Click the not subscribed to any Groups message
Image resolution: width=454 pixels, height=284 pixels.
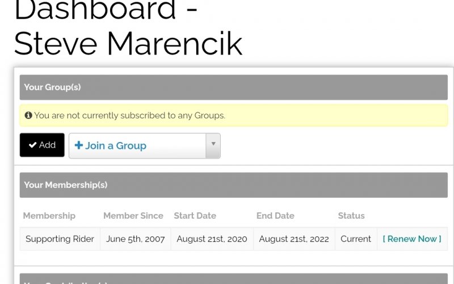[129, 115]
